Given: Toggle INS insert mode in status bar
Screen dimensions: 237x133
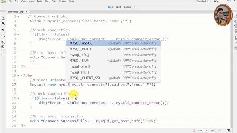Looking at the screenshot, I should (x=212, y=130).
